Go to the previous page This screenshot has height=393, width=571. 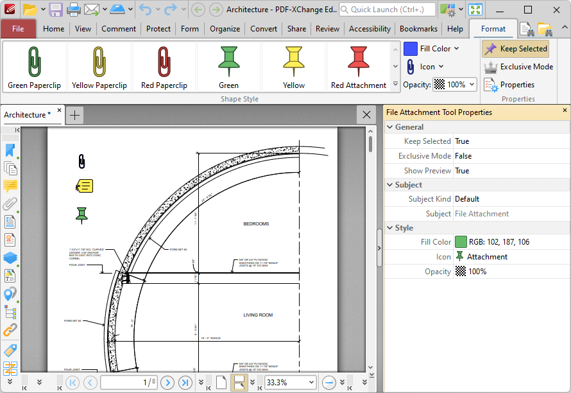[90, 383]
